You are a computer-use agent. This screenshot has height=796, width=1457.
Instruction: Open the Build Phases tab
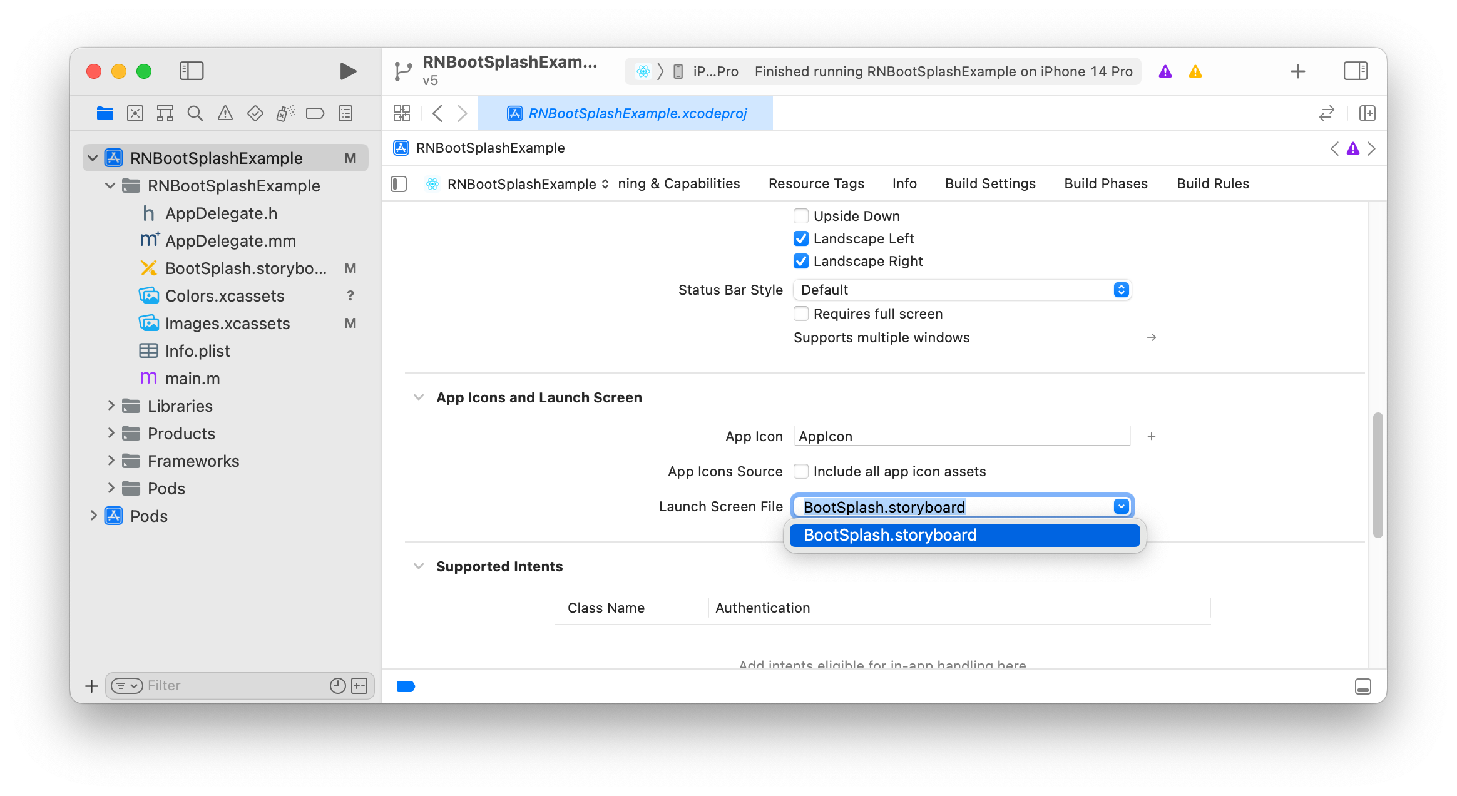tap(1106, 183)
